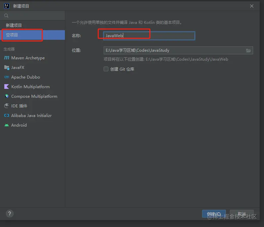
Task: Focus the 名称 input containing JavaWeb
Action: (x=149, y=36)
